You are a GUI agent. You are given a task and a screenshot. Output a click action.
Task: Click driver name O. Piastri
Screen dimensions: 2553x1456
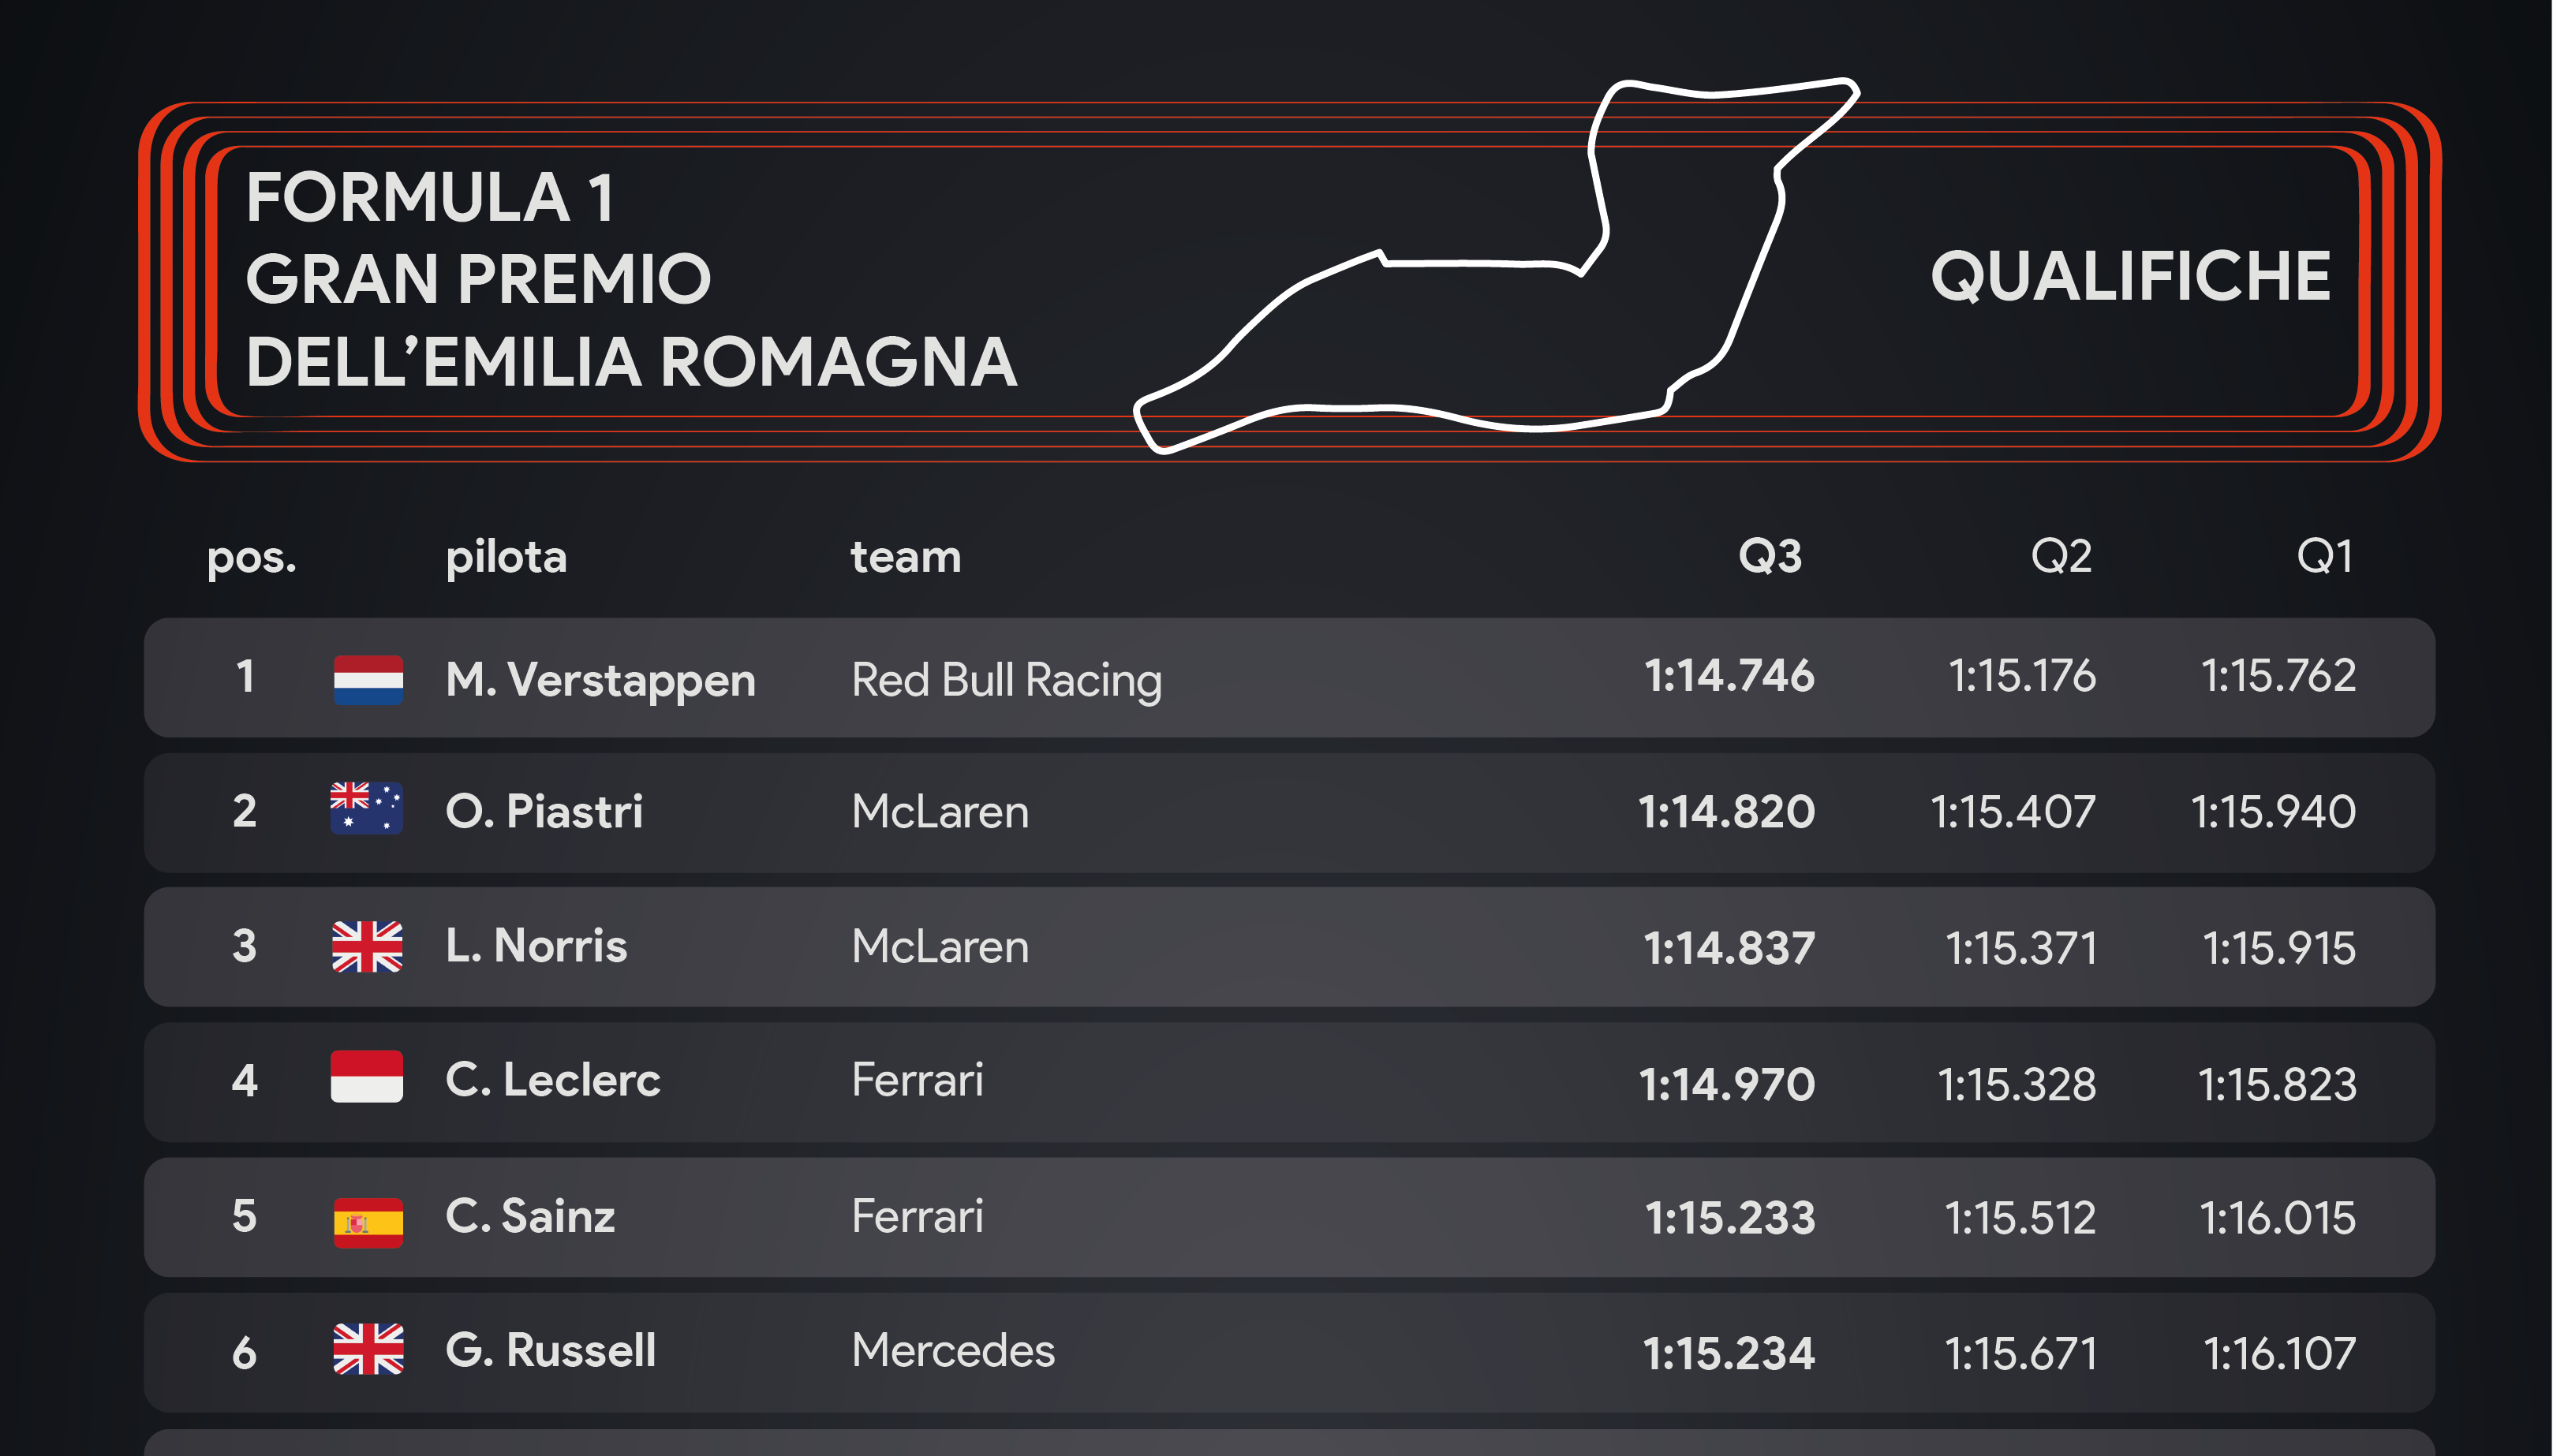point(544,811)
